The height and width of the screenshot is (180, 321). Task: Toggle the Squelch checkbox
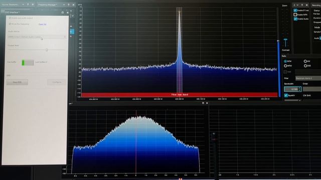click(286, 95)
